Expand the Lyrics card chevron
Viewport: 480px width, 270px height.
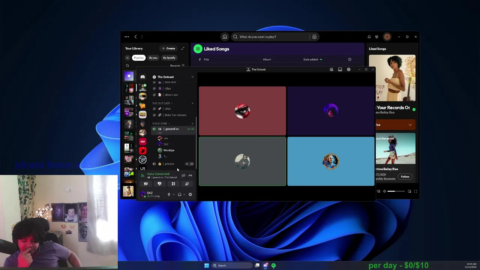410,125
